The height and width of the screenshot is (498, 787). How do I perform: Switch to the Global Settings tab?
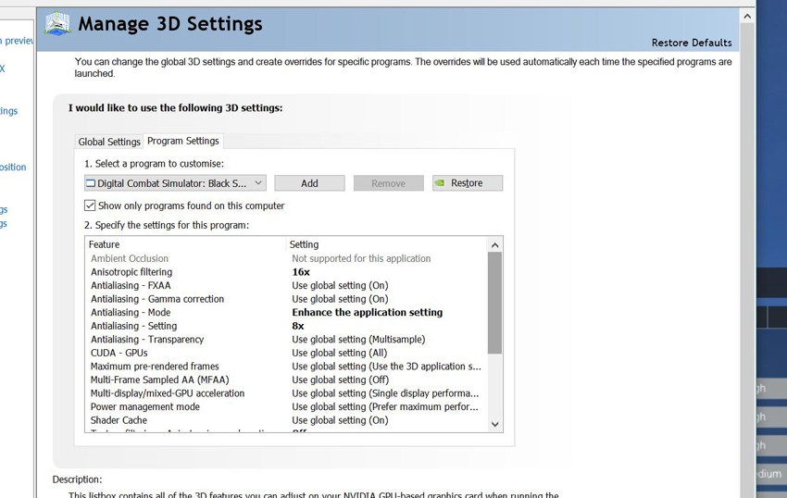[x=109, y=142]
